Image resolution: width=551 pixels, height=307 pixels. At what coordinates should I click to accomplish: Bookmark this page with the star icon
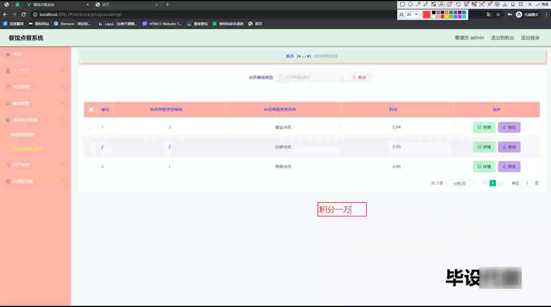click(x=498, y=15)
